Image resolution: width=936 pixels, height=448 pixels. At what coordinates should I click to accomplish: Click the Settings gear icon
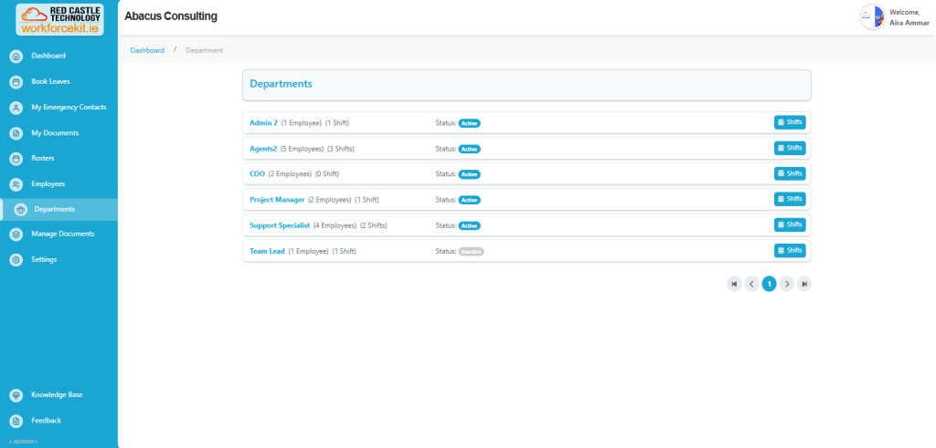(16, 260)
